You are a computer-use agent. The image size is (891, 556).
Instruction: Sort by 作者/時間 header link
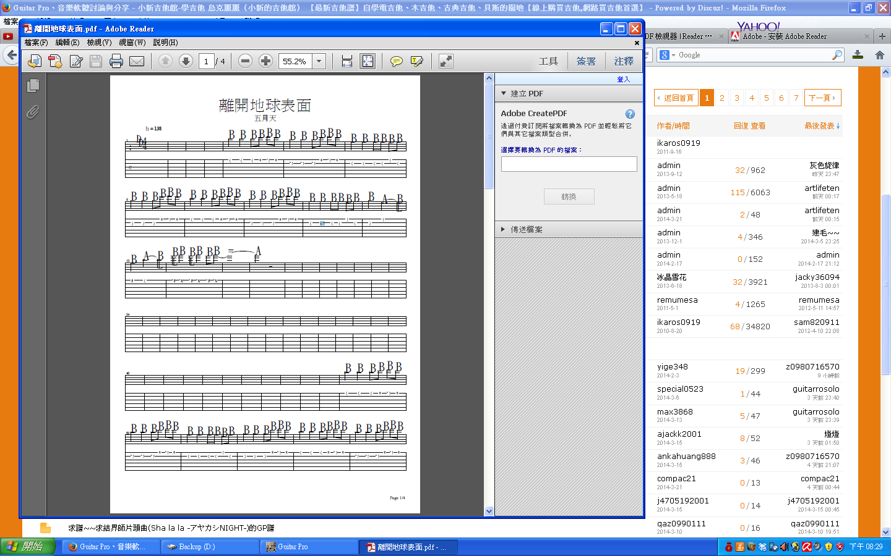tap(673, 126)
